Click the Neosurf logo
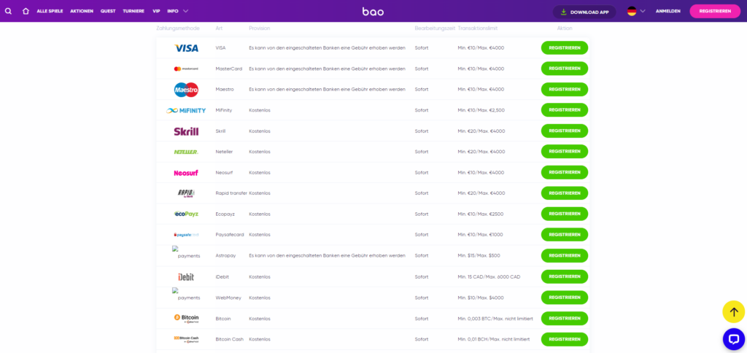This screenshot has width=747, height=353. (x=186, y=173)
